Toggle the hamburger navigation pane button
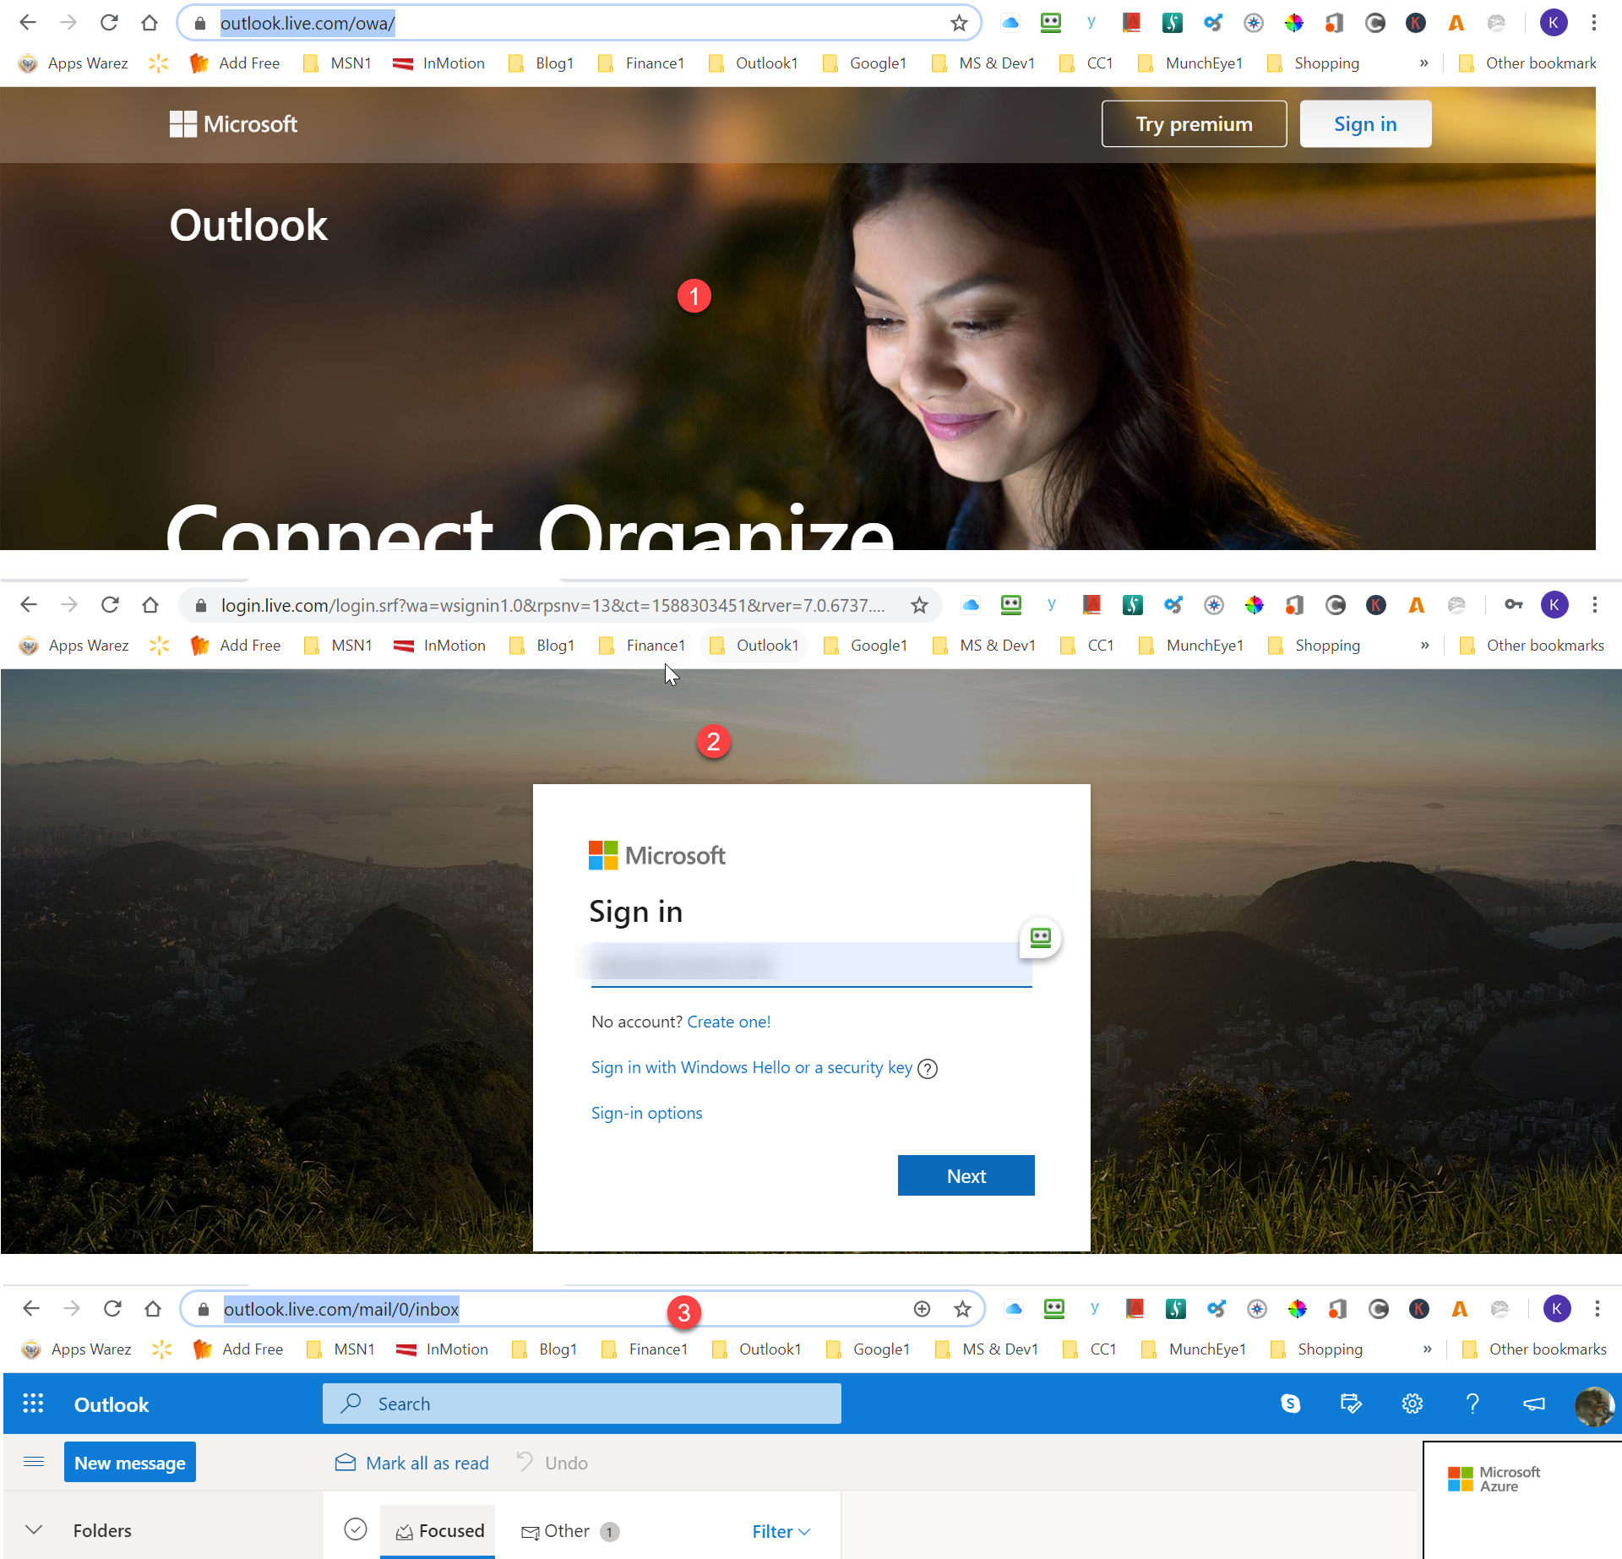Image resolution: width=1622 pixels, height=1559 pixels. [34, 1462]
